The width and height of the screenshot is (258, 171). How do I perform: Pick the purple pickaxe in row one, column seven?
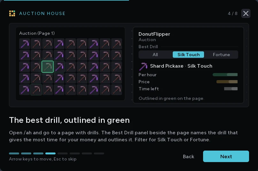pyautogui.click(x=94, y=44)
